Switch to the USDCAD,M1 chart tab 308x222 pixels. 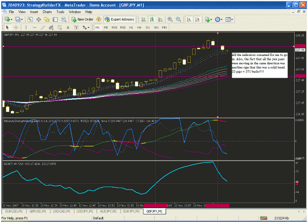click(62, 211)
